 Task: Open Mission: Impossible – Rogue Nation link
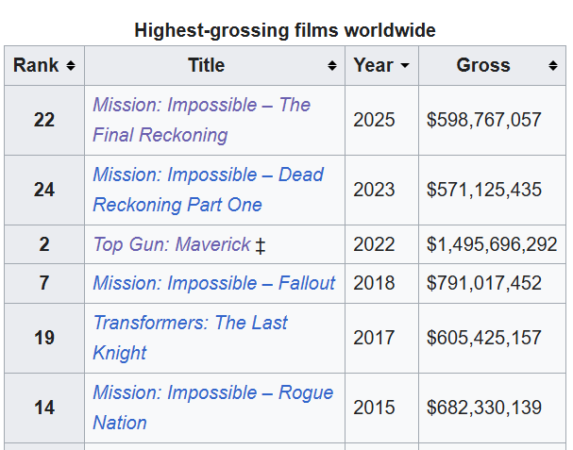(212, 408)
